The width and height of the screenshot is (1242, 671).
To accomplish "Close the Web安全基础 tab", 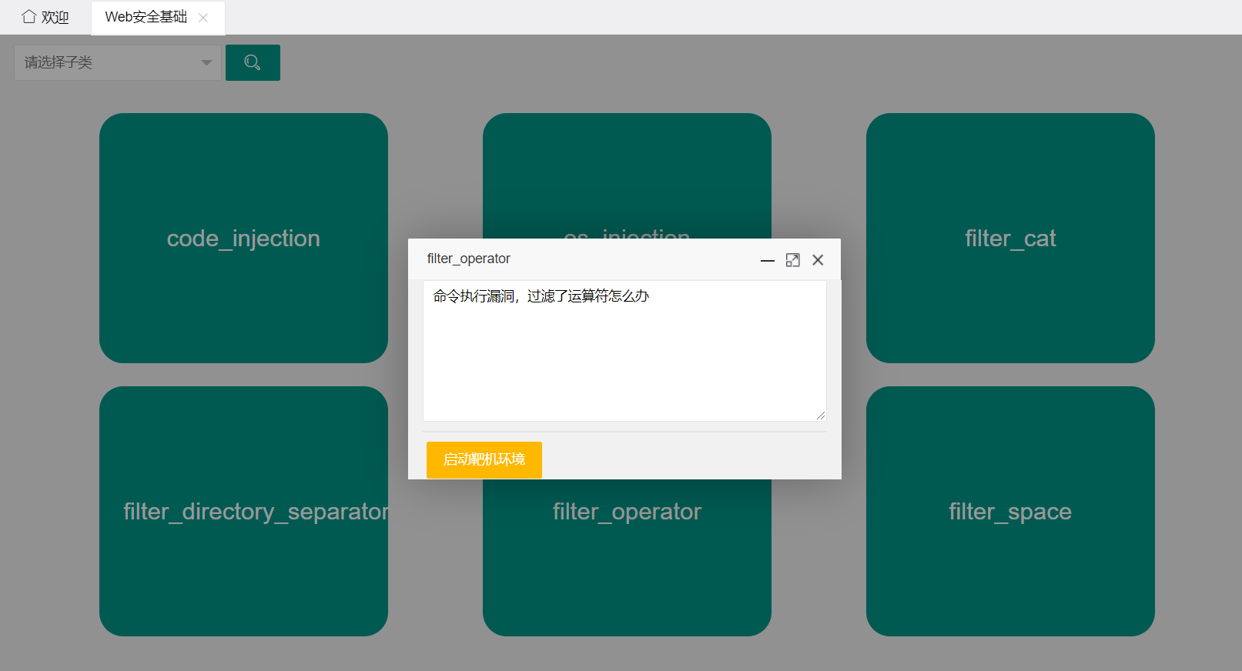I will coord(203,18).
